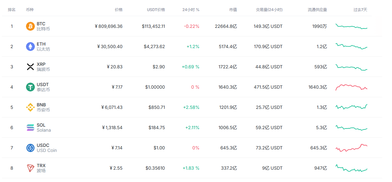View BTC seven-day sparkline chart
392x182 pixels.
[351, 26]
